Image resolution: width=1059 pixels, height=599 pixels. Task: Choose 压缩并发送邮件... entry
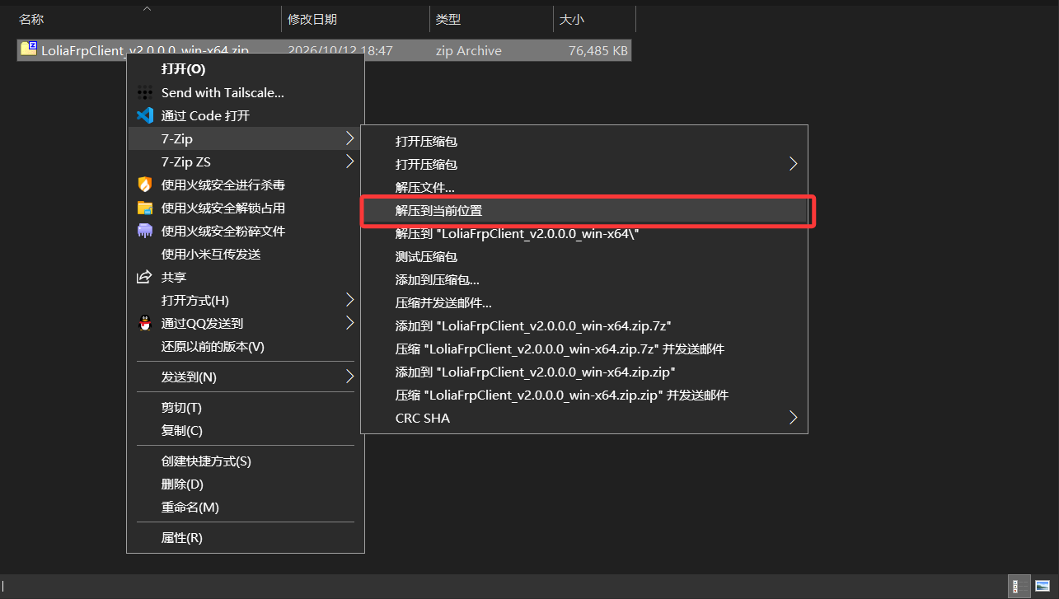point(584,302)
